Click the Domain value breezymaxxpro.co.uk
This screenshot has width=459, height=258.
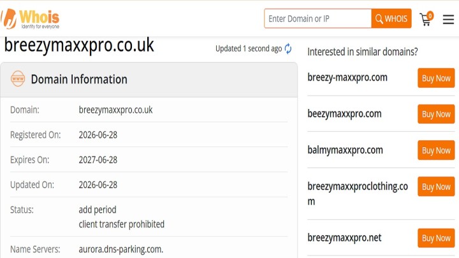tap(115, 110)
